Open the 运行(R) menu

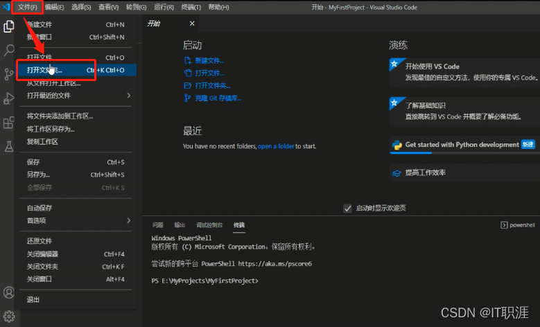coord(164,7)
